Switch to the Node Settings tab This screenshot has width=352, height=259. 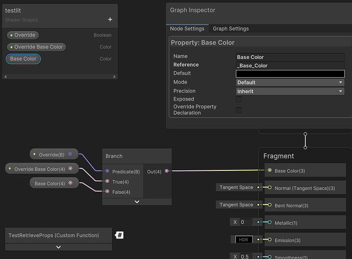[188, 29]
